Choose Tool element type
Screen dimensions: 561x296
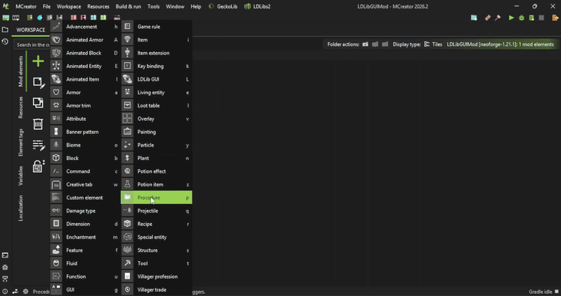pyautogui.click(x=156, y=264)
